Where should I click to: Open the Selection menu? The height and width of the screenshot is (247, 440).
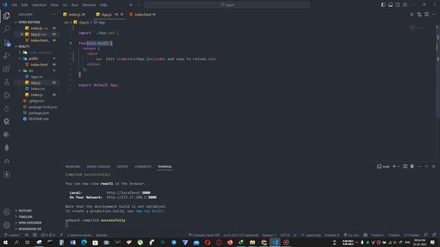tap(39, 5)
